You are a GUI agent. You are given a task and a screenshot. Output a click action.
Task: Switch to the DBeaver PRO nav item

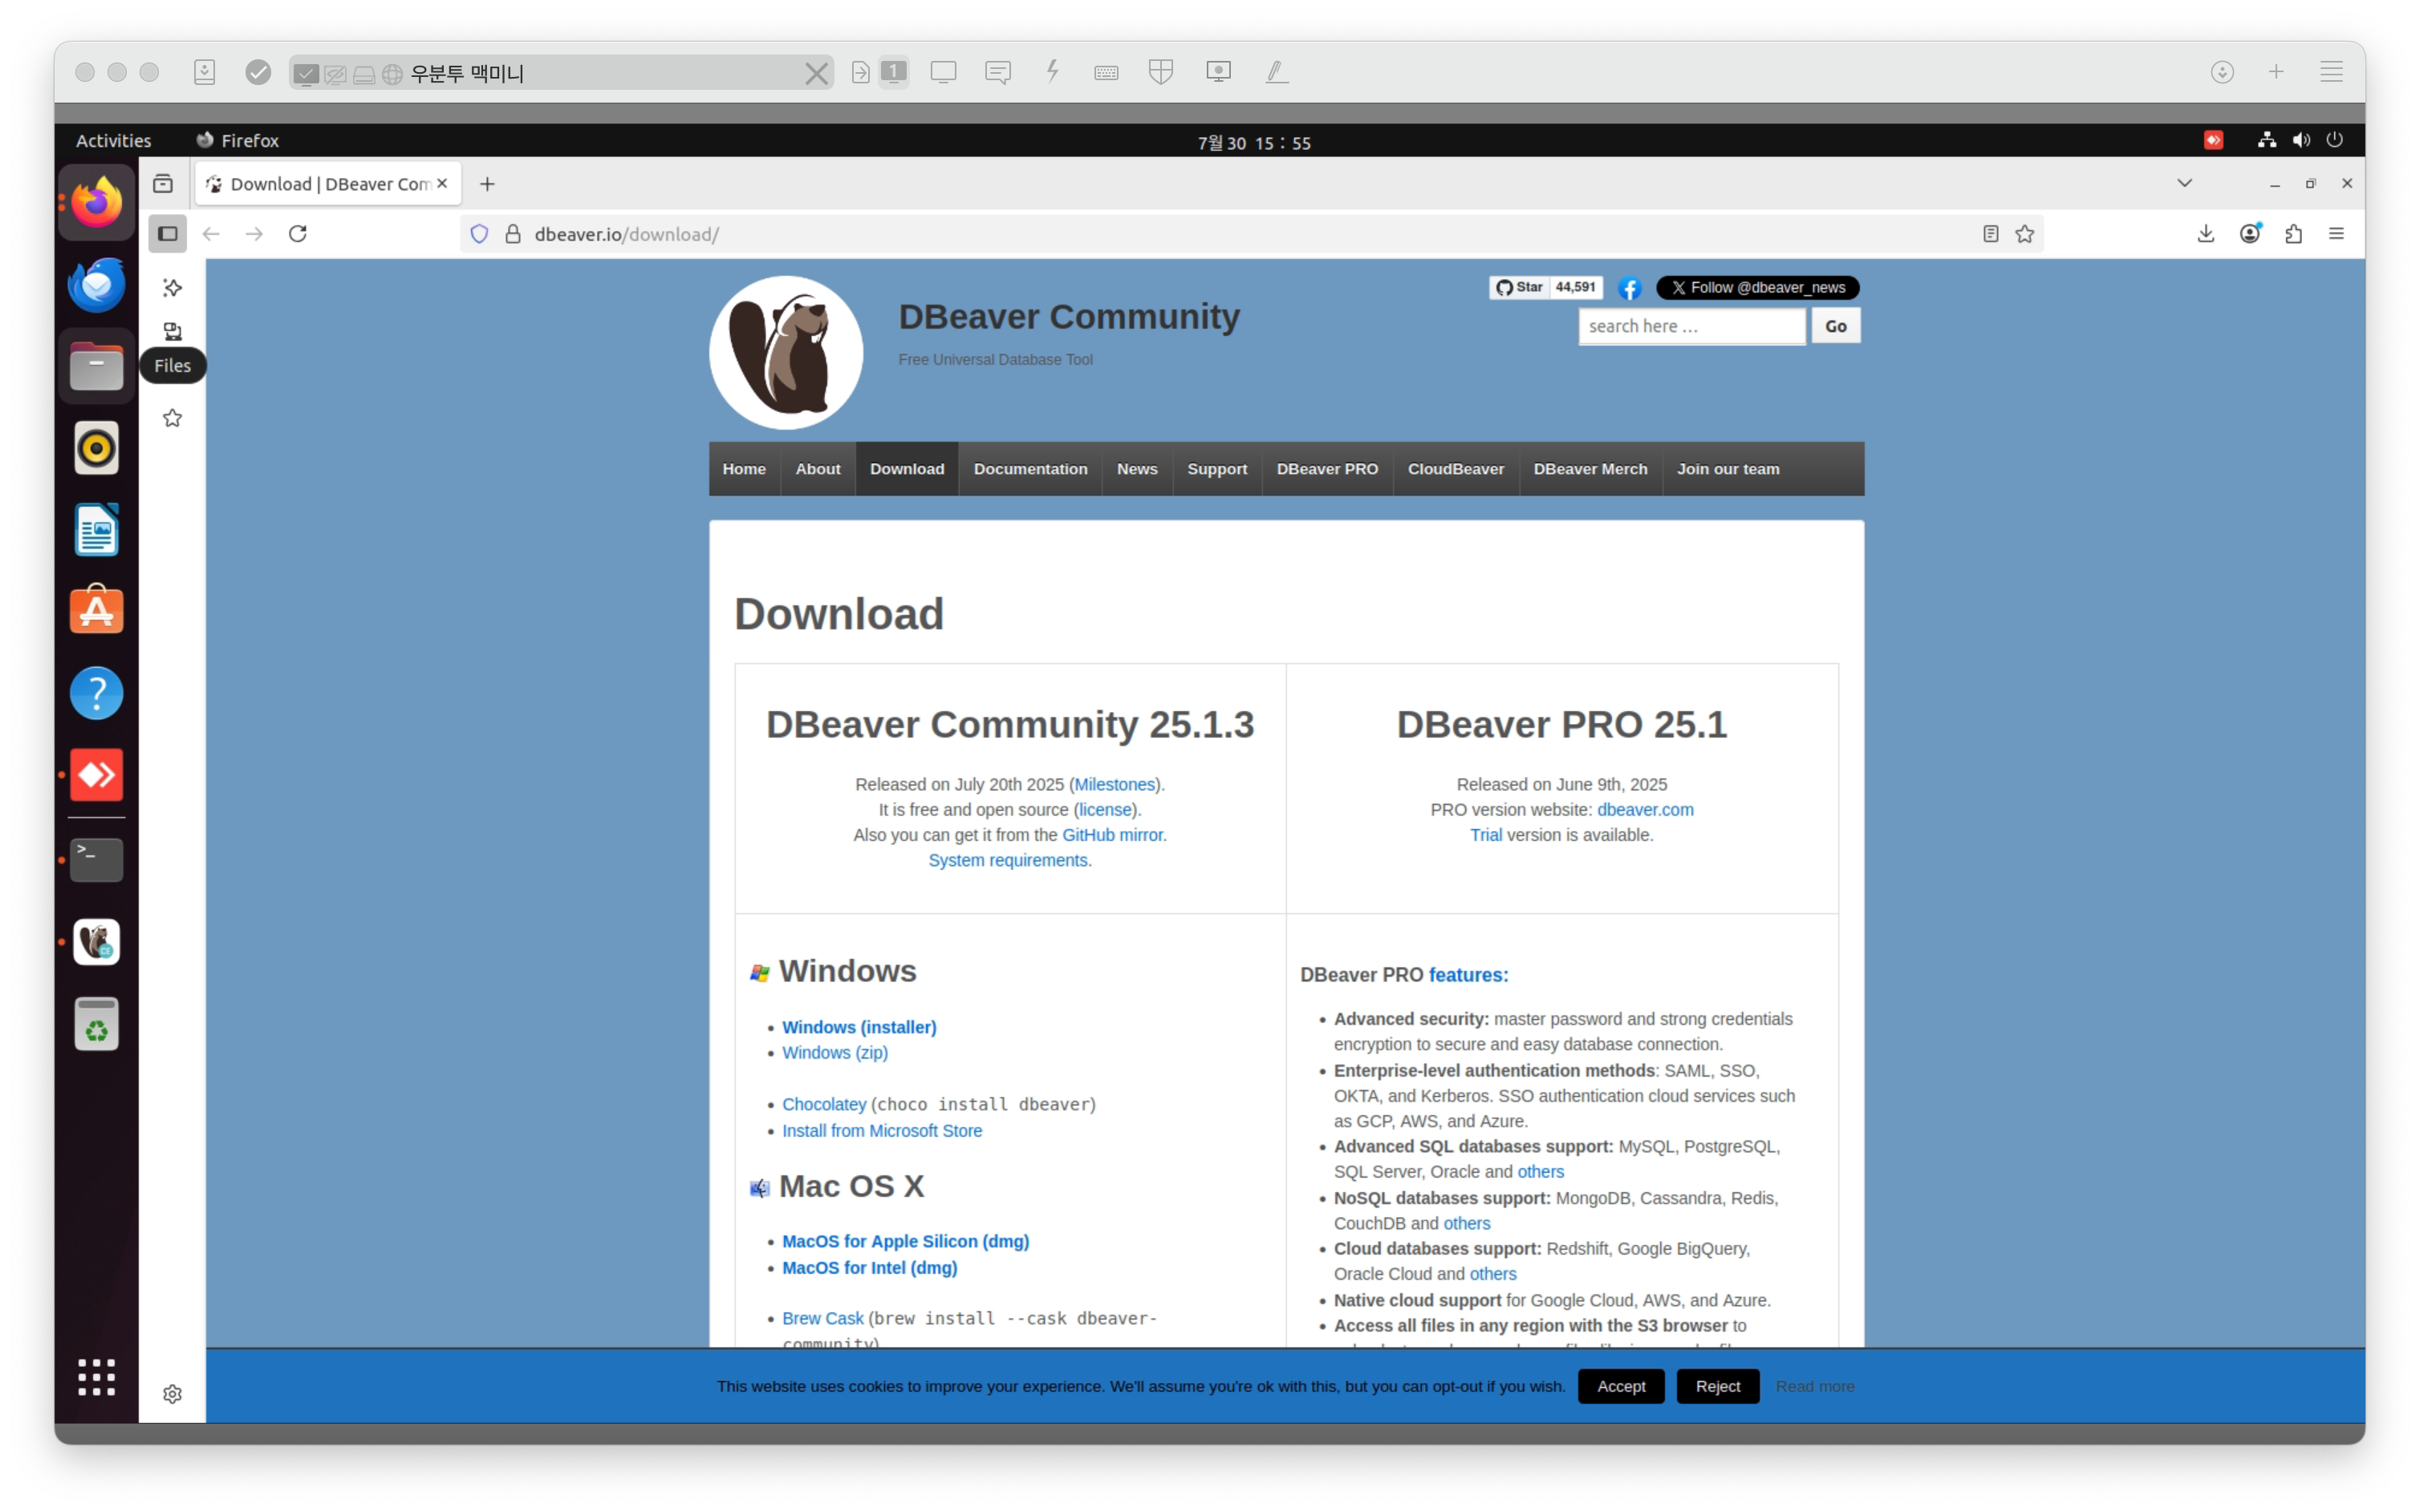pyautogui.click(x=1326, y=469)
